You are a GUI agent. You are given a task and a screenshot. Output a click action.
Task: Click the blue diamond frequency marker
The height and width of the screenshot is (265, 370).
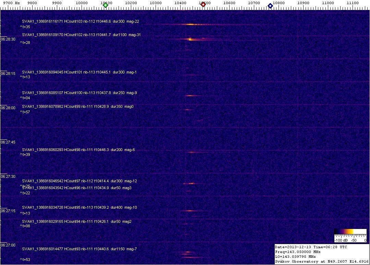click(270, 6)
